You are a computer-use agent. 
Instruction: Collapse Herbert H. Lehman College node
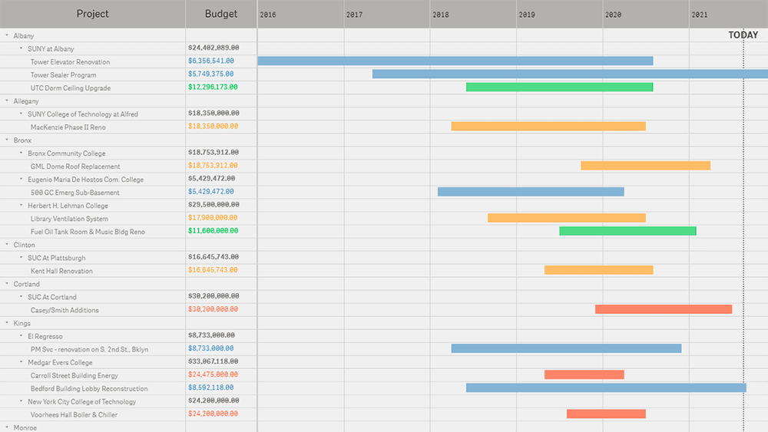21,206
